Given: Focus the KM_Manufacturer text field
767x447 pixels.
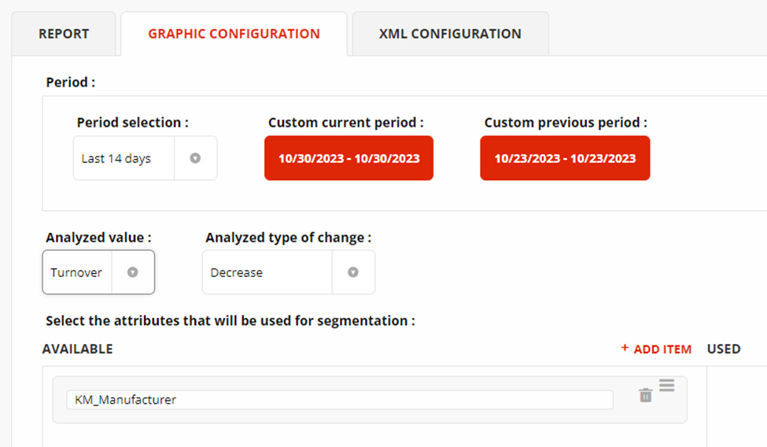Looking at the screenshot, I should [x=339, y=400].
